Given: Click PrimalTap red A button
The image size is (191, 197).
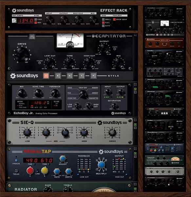Looking at the screenshot, I should tap(30, 171).
